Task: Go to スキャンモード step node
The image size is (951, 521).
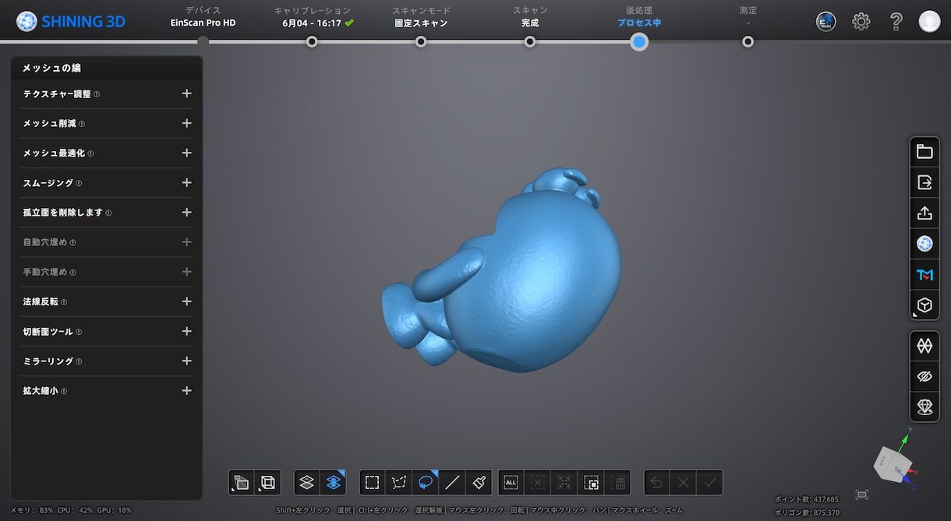Action: point(421,41)
